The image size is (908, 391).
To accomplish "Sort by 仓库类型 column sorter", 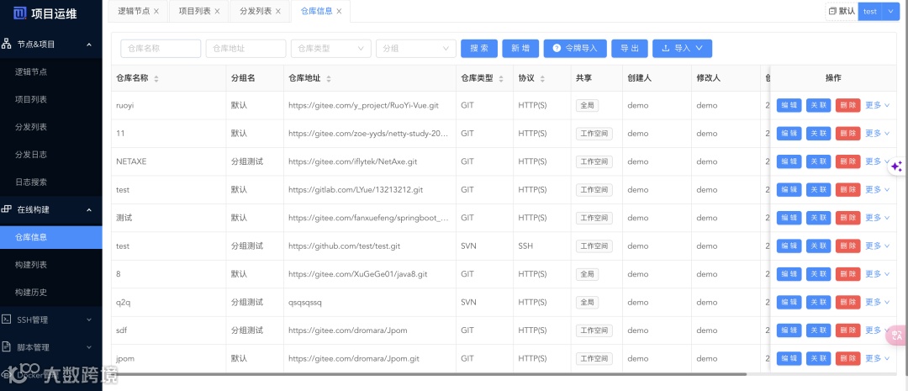I will (x=501, y=79).
